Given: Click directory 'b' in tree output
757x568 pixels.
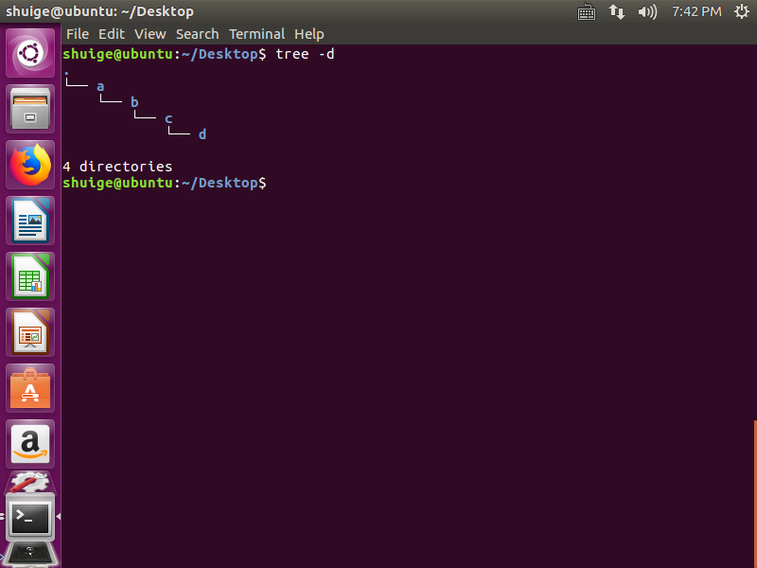Looking at the screenshot, I should pos(134,102).
